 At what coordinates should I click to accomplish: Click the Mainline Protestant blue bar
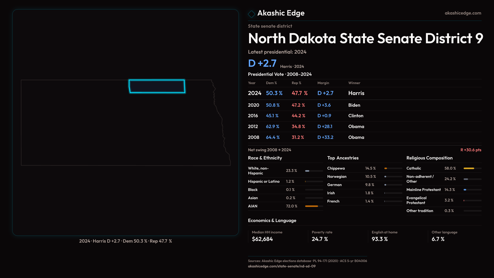click(x=465, y=190)
